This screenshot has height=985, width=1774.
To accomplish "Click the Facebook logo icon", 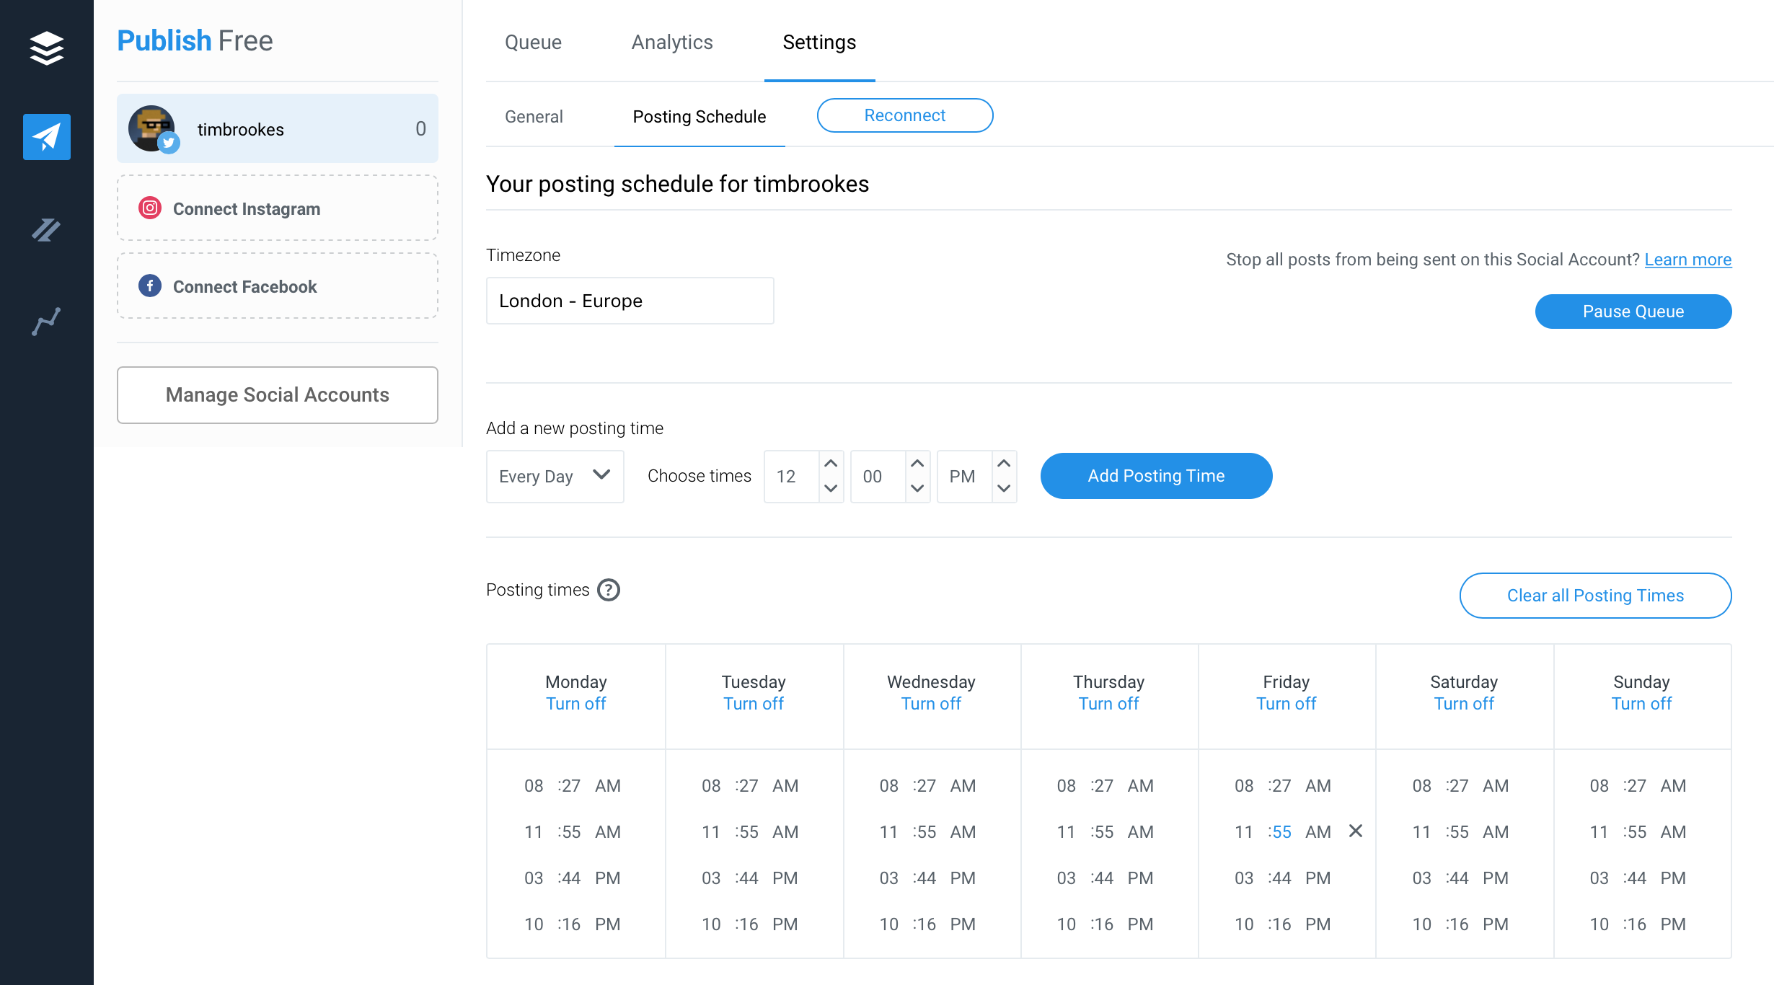I will [150, 286].
